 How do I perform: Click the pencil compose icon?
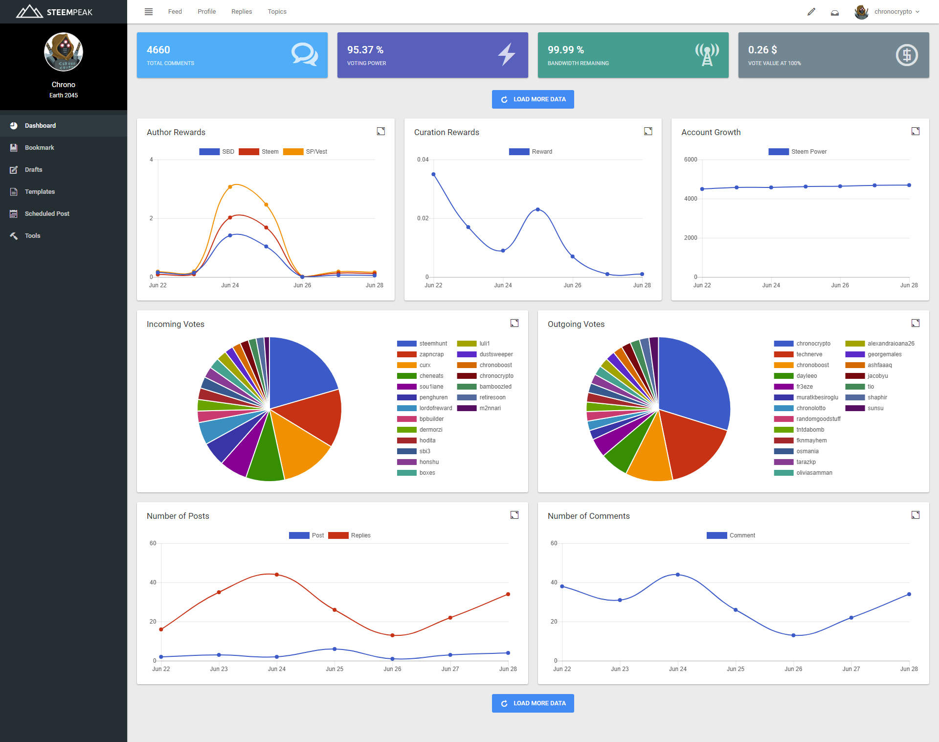coord(811,12)
